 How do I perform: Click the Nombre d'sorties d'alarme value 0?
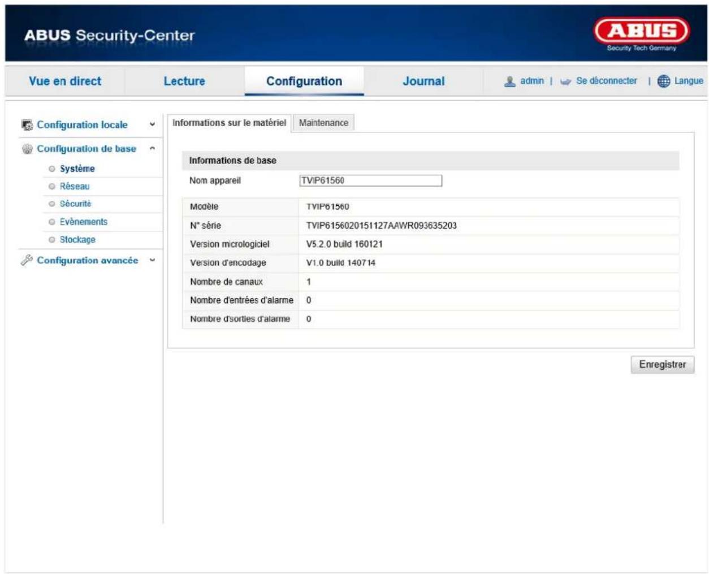[309, 318]
